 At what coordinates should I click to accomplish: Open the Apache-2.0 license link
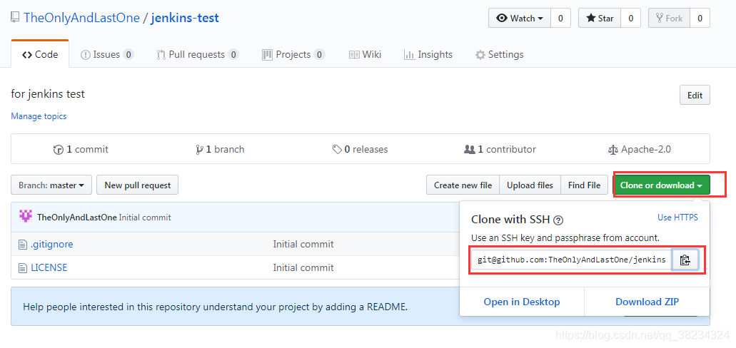(640, 150)
